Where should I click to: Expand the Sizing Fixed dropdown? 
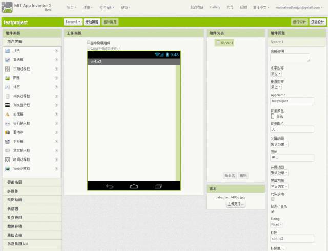(x=277, y=224)
